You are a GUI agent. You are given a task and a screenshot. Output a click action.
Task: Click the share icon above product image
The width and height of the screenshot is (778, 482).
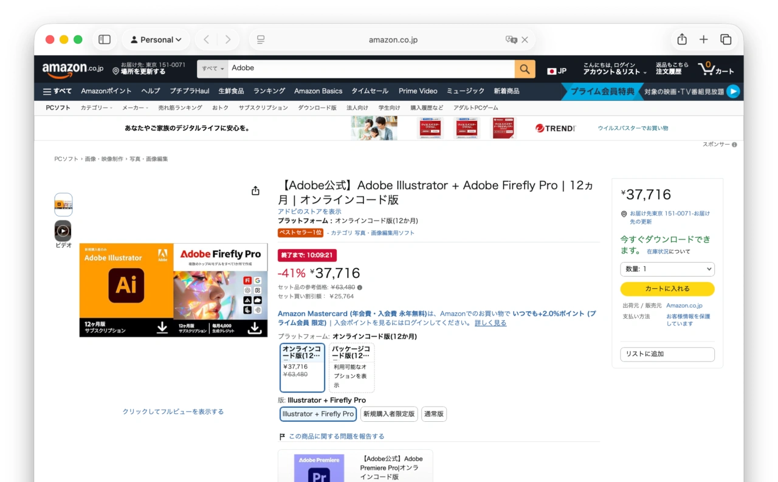pos(255,191)
